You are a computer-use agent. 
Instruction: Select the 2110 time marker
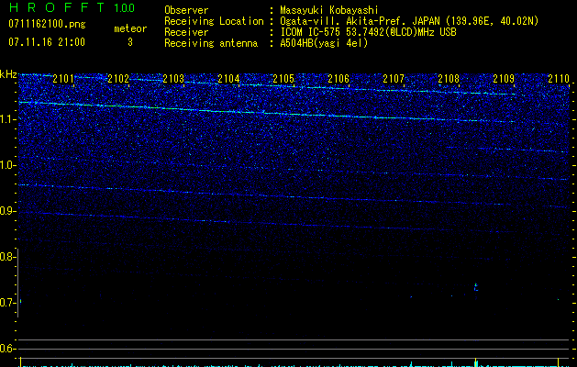pyautogui.click(x=558, y=80)
